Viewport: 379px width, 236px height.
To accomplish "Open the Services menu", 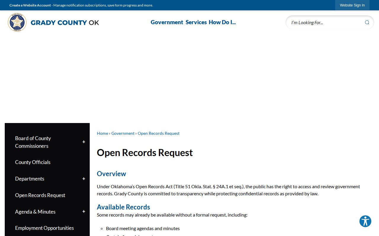I will coord(196,22).
